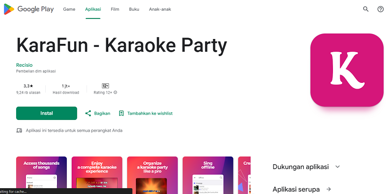The image size is (390, 194).
Task: Open the complete karaoke experience screenshot
Action: pyautogui.click(x=97, y=175)
